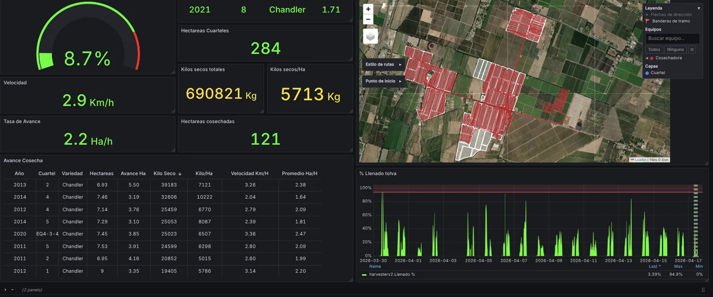Sort legend by Min value
Screen dimensions: 713x297
699,267
